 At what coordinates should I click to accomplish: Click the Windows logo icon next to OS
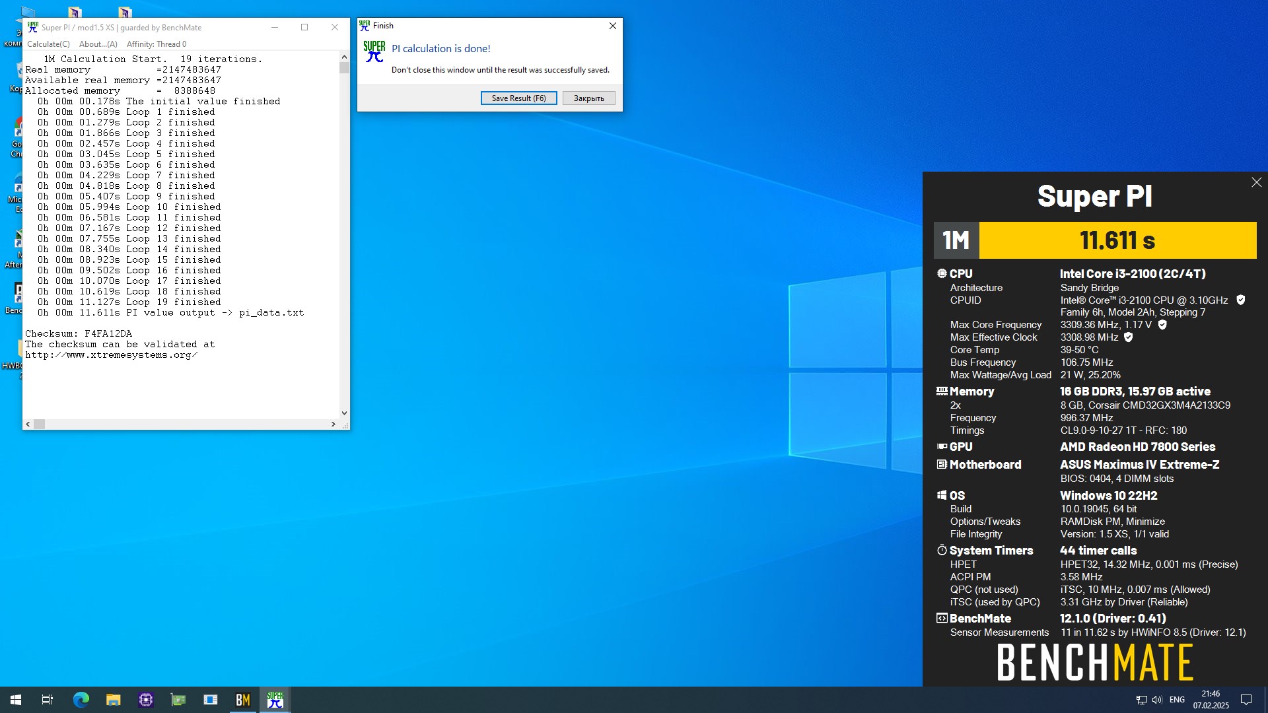point(942,495)
